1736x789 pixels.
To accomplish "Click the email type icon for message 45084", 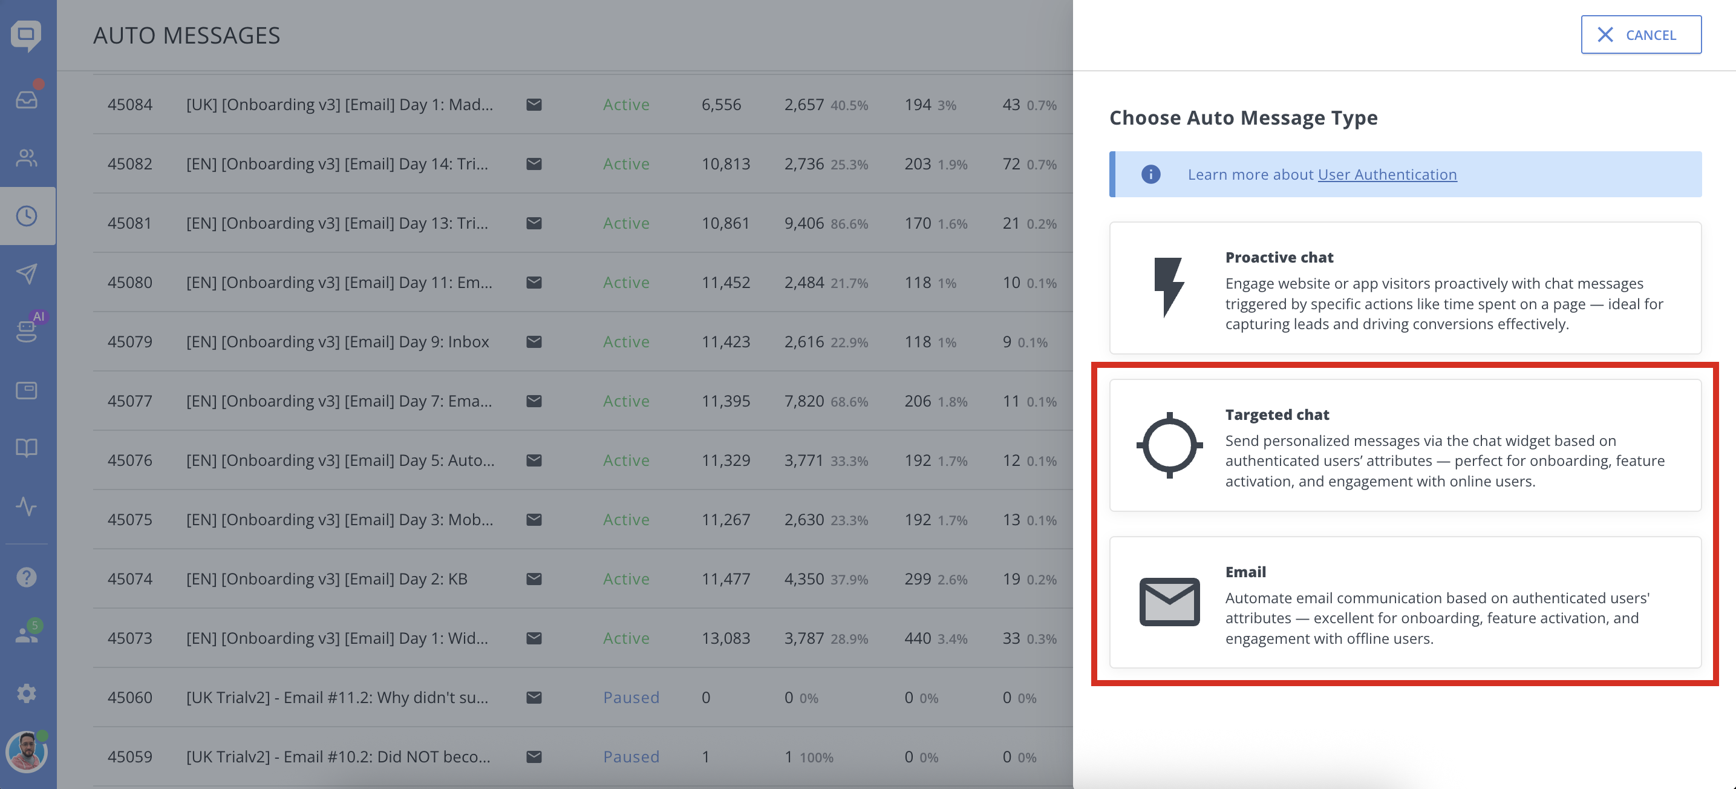I will pos(534,105).
